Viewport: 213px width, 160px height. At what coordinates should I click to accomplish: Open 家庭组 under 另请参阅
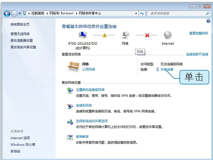(15, 151)
